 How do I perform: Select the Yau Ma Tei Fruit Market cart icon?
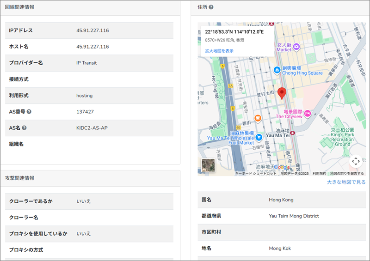click(259, 137)
